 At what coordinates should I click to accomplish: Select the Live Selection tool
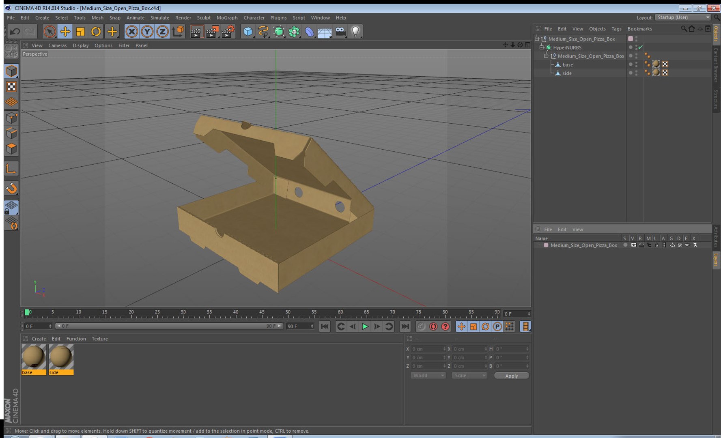click(x=50, y=31)
